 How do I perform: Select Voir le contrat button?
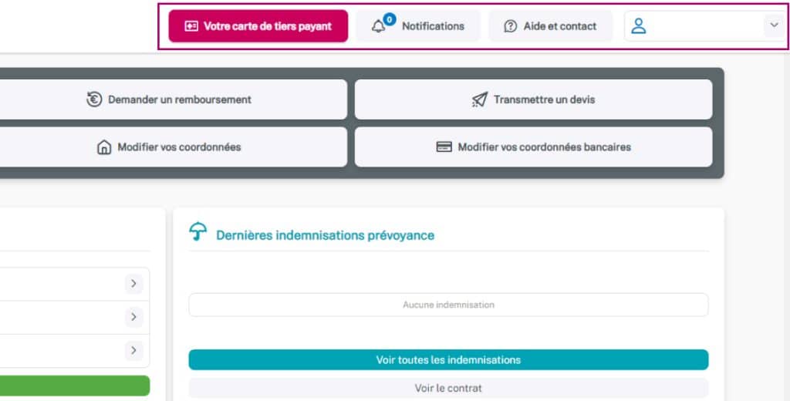(x=448, y=388)
